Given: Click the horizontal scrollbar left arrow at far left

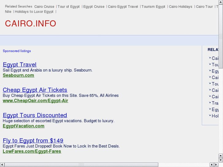Looking at the screenshot, I should (2, 165).
